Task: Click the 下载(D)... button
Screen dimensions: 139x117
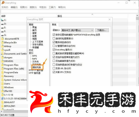Action: click(x=102, y=30)
